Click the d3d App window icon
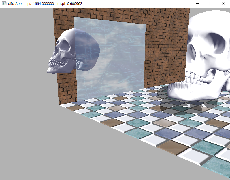This screenshot has height=180, width=230. (4, 3)
